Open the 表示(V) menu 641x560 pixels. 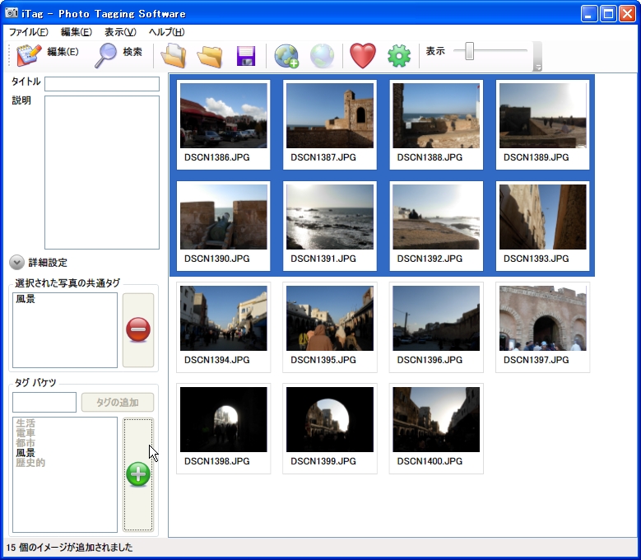(120, 32)
